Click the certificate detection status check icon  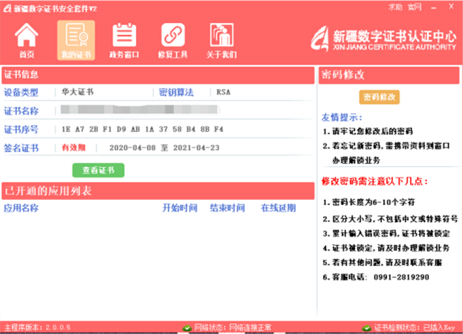(366, 328)
